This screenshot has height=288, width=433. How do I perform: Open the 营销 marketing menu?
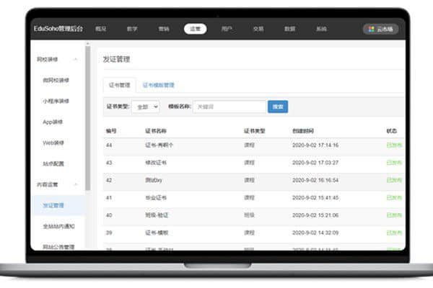pos(164,29)
